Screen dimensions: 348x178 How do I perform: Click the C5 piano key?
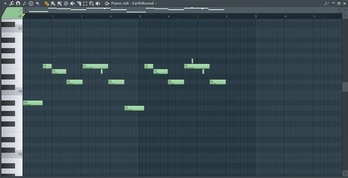12,154
